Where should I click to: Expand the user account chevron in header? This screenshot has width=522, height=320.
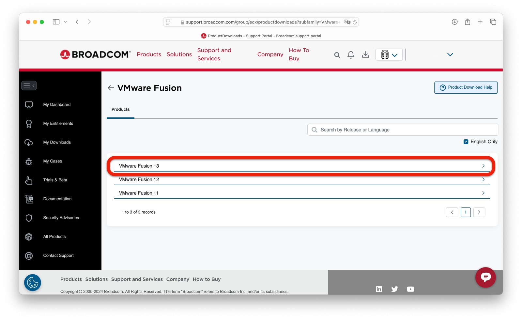[x=450, y=54]
